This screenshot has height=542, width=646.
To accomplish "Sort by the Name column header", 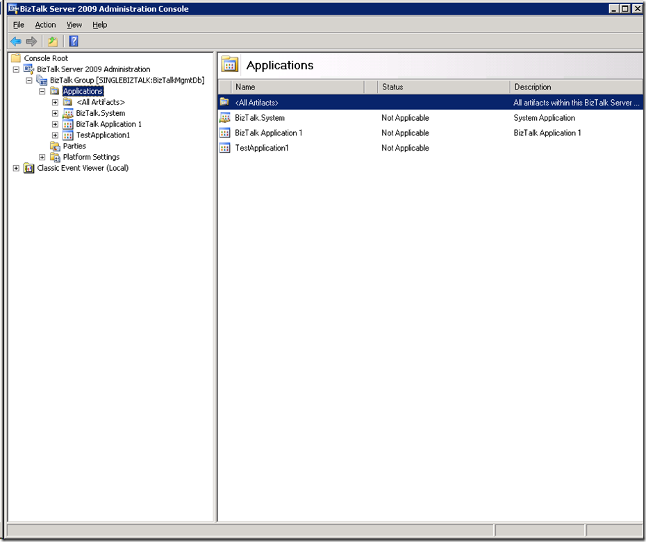I will 298,87.
